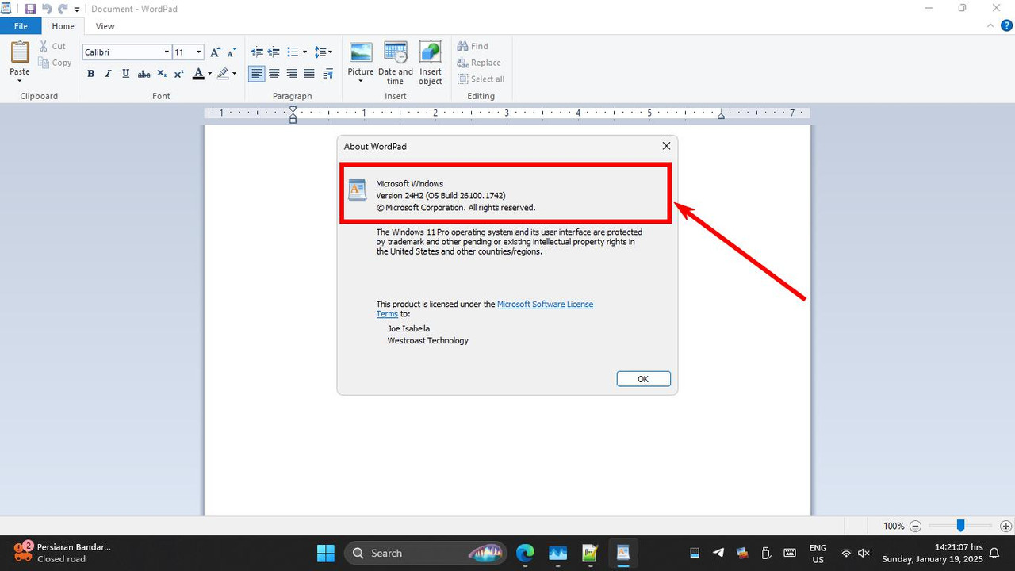Open the notification bell in the taskbar
Viewport: 1015px width, 571px height.
click(x=994, y=553)
